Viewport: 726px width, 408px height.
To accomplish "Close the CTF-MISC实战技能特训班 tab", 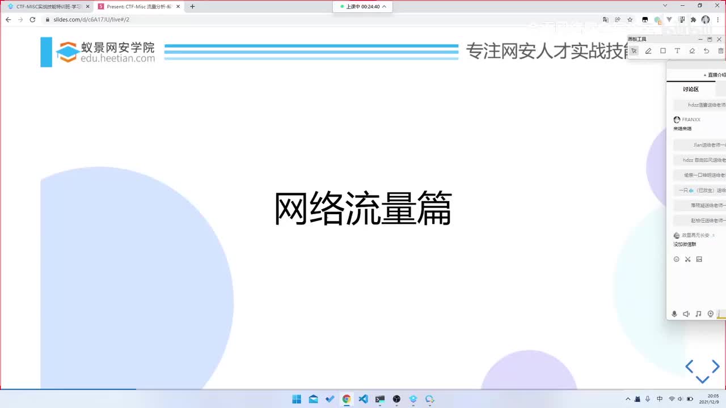I will tap(88, 6).
